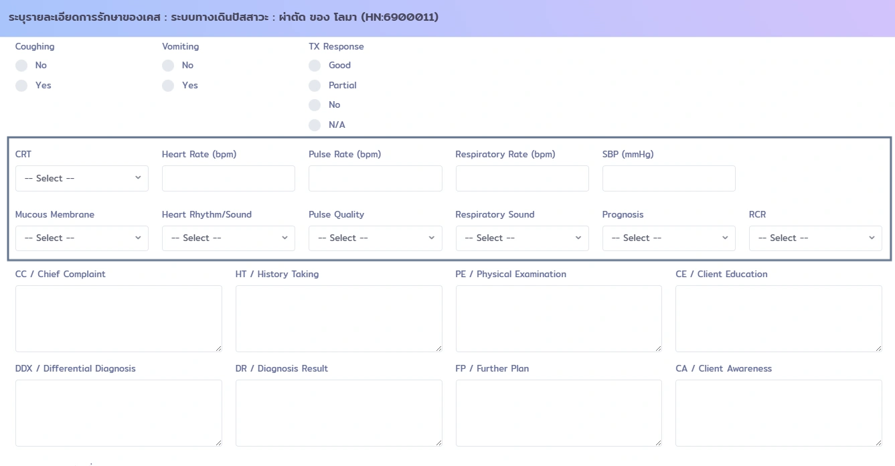
Task: Choose Vomiting Yes option
Action: tap(168, 86)
